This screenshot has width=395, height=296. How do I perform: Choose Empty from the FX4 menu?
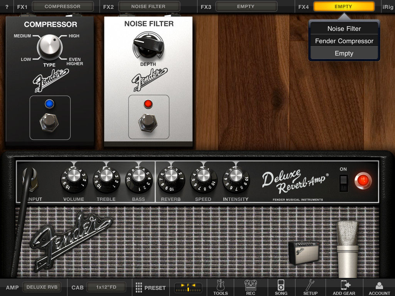344,53
